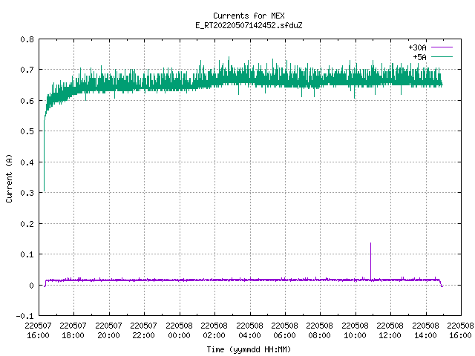Click the 220507 18:00 time tick label
This screenshot has width=475, height=356.
(73, 330)
